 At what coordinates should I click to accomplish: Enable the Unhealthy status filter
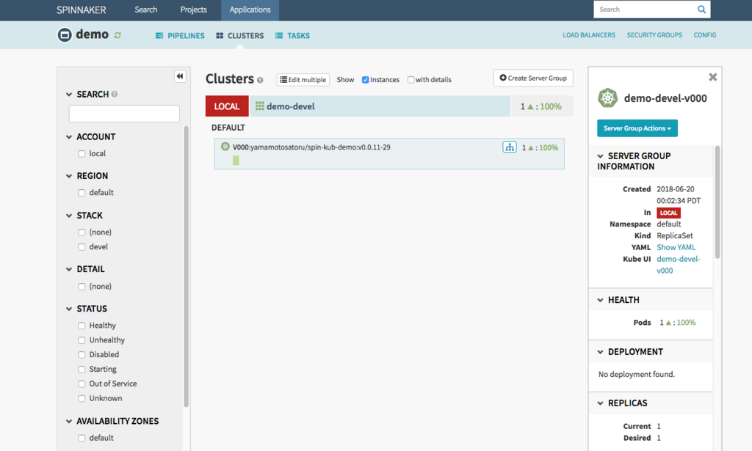point(82,340)
